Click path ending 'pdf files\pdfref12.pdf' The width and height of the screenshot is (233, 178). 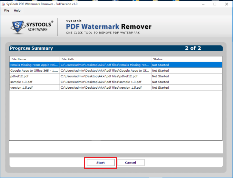point(105,76)
